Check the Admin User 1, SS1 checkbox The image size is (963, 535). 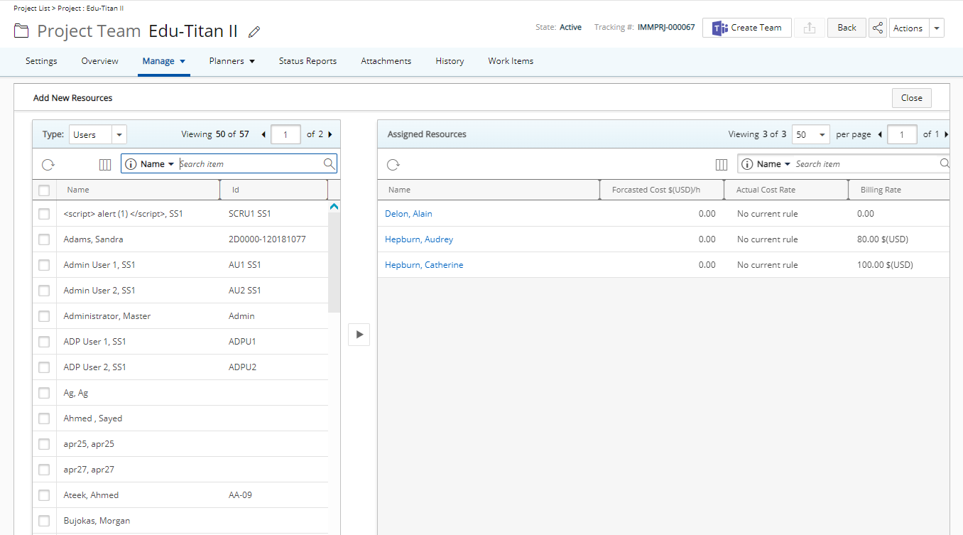44,265
